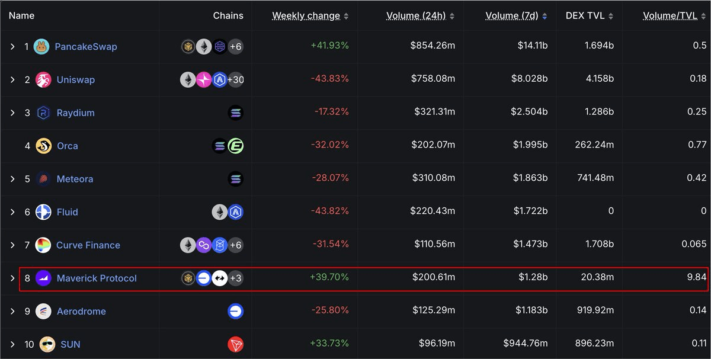Click the Polygon chain icon next to Curve Finance

click(204, 245)
